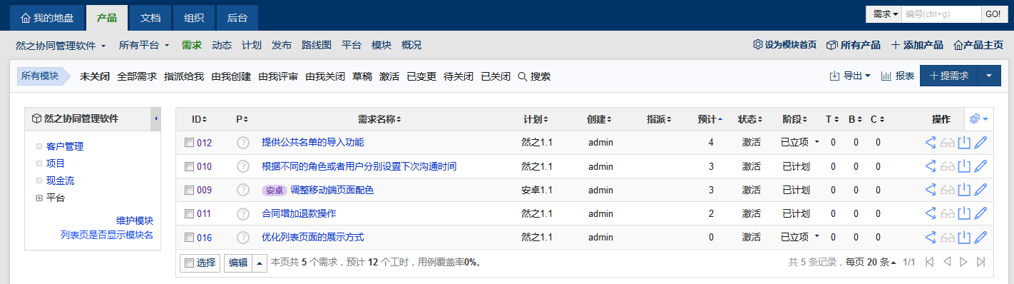
Task: Click the 维护模块 link
Action: [135, 220]
